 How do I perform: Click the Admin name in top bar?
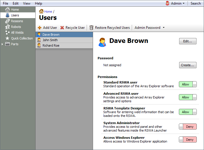pos(176,3)
